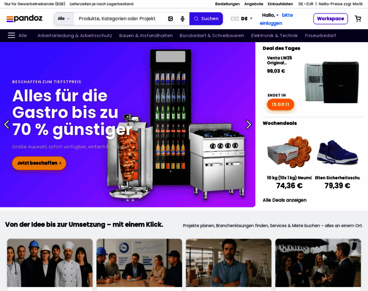The image size is (368, 291).
Task: Open the DE language dropdown
Action: click(x=242, y=18)
